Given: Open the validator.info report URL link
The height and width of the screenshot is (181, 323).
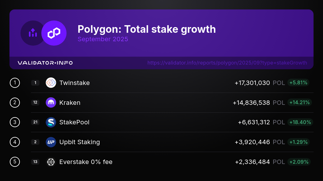Looking at the screenshot, I should pyautogui.click(x=227, y=63).
